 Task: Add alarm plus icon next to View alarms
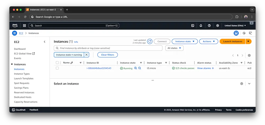point(213,68)
